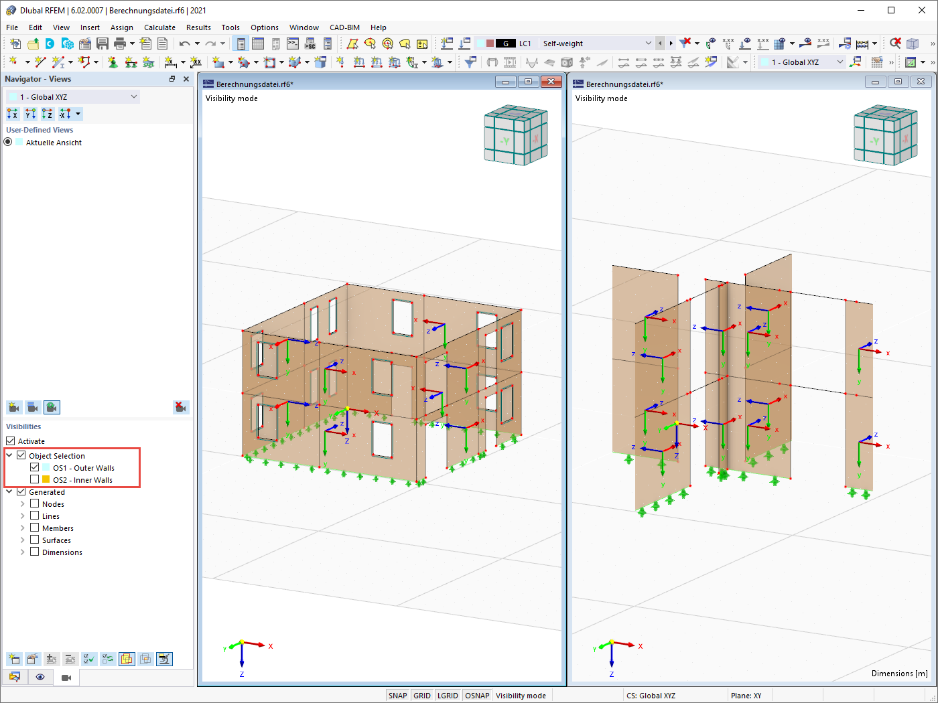The width and height of the screenshot is (938, 703).
Task: Toggle the Generated checkbox
Action: coord(21,492)
